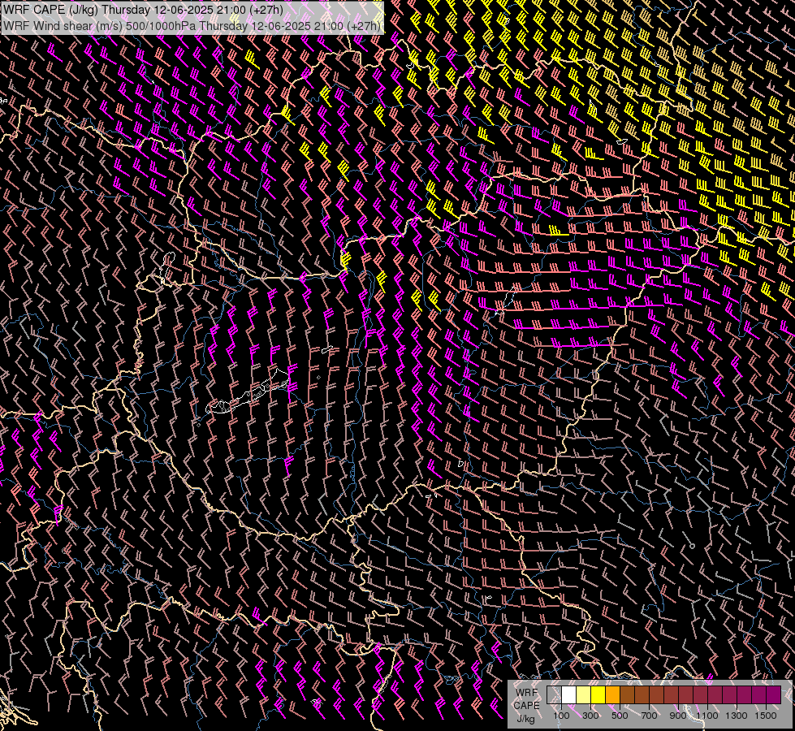
Task: Click the legend label '300'
Action: [x=590, y=716]
